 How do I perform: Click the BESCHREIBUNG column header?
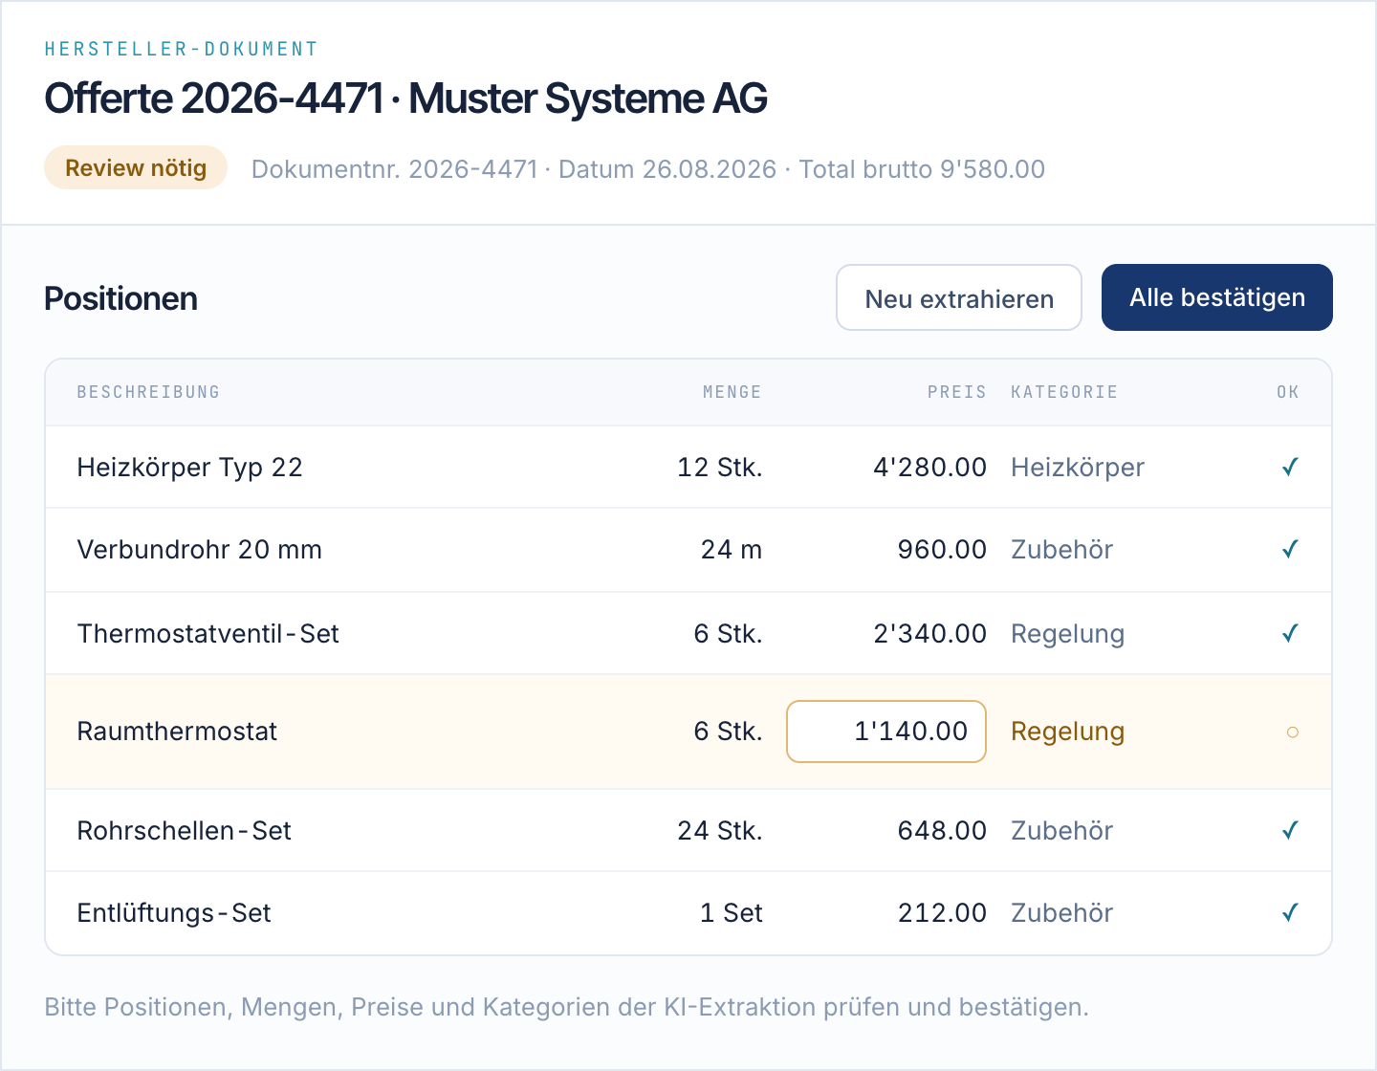148,392
